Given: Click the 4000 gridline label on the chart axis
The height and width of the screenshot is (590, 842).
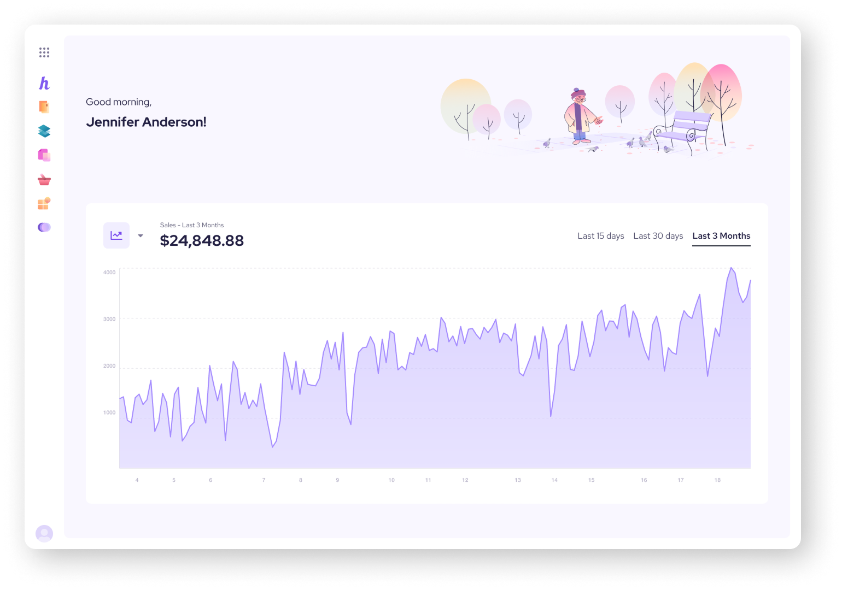Looking at the screenshot, I should pyautogui.click(x=108, y=271).
